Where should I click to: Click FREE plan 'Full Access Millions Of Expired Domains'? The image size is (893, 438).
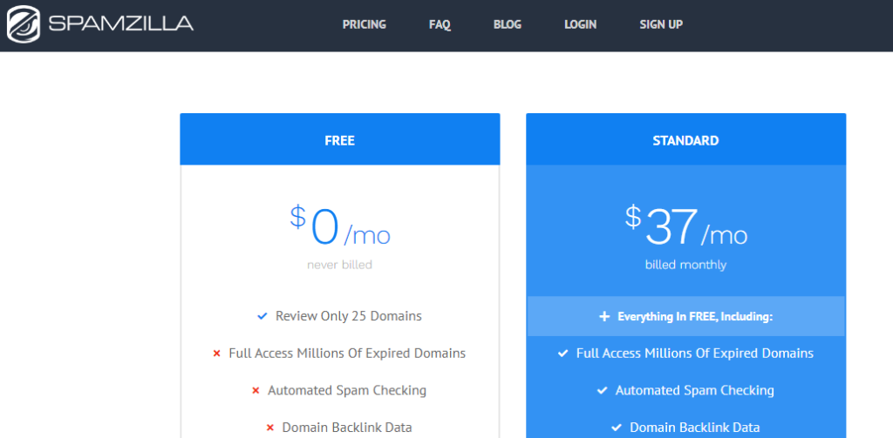[347, 354]
